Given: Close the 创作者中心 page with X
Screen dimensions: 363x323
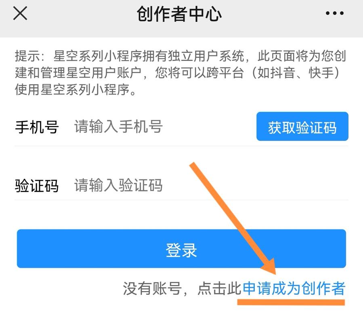Looking at the screenshot, I should 20,13.
